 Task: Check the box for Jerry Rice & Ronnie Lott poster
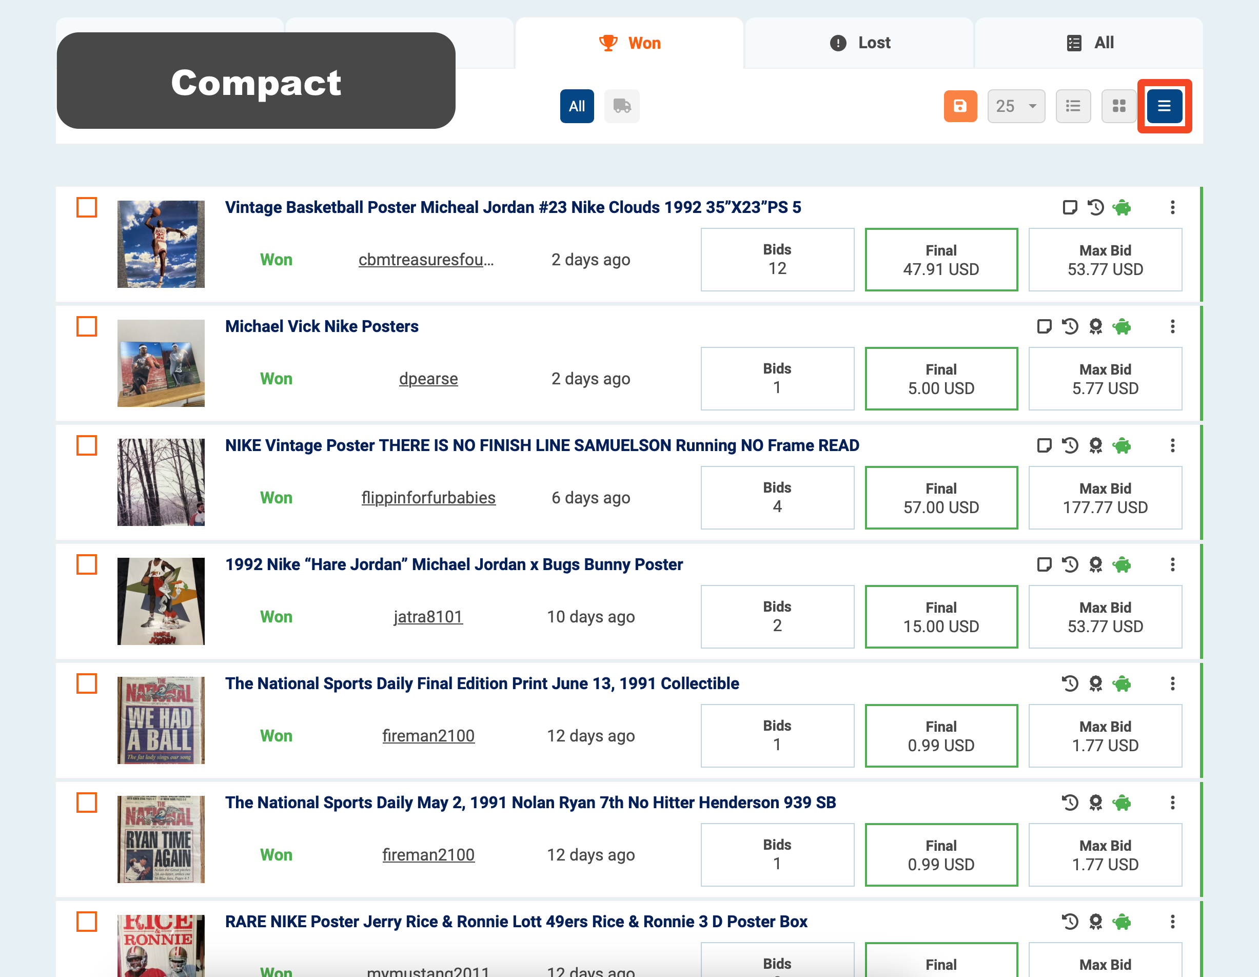(87, 922)
